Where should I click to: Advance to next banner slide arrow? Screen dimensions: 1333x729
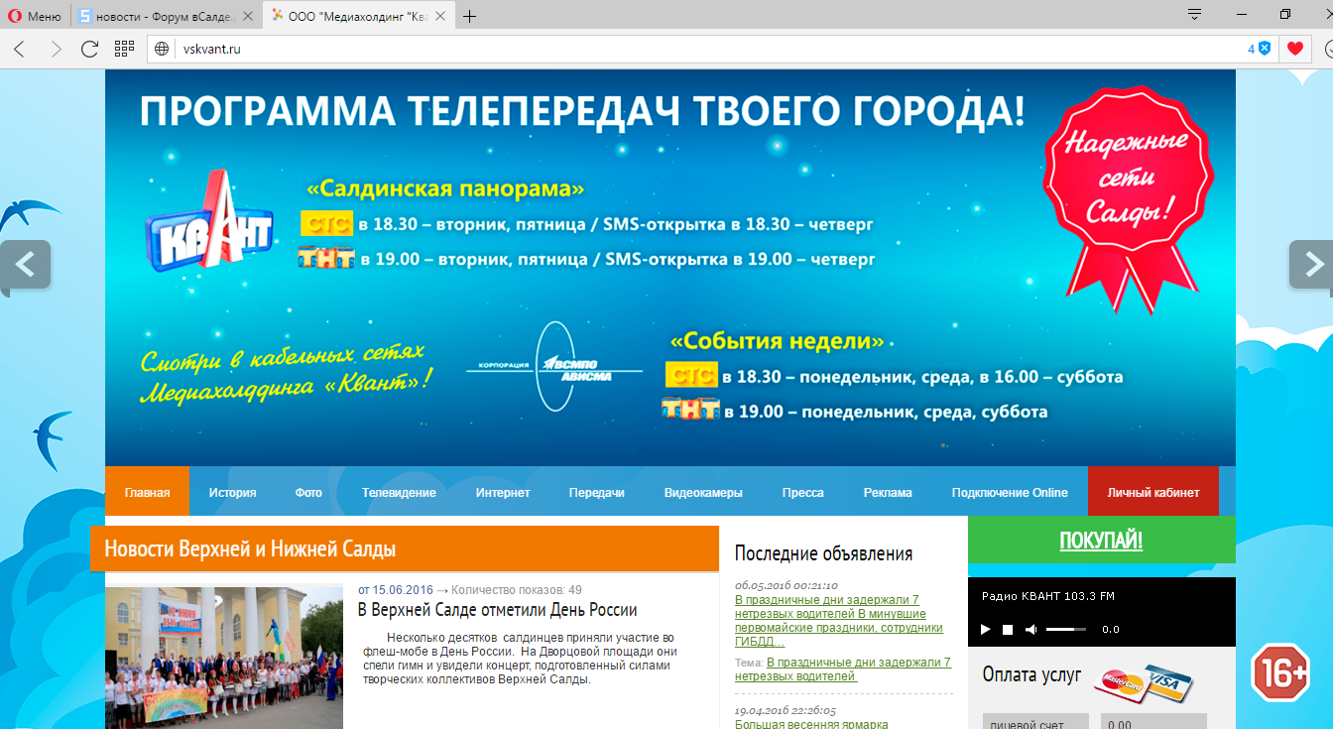pos(1311,265)
